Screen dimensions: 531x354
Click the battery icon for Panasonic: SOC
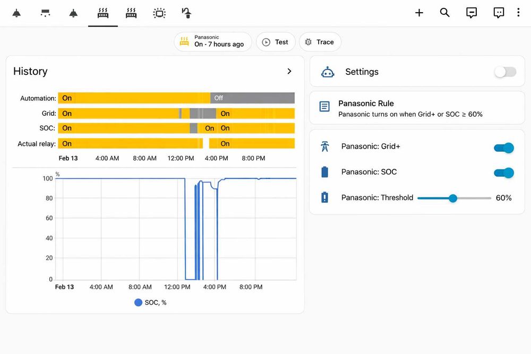tap(324, 172)
